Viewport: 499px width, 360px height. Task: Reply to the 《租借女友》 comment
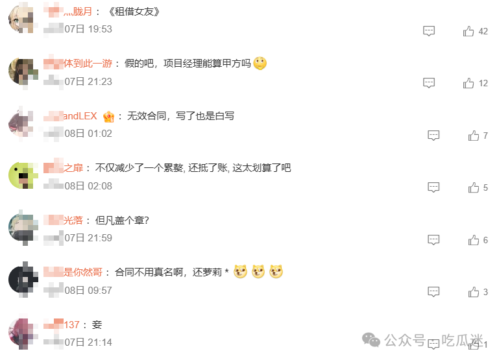429,31
